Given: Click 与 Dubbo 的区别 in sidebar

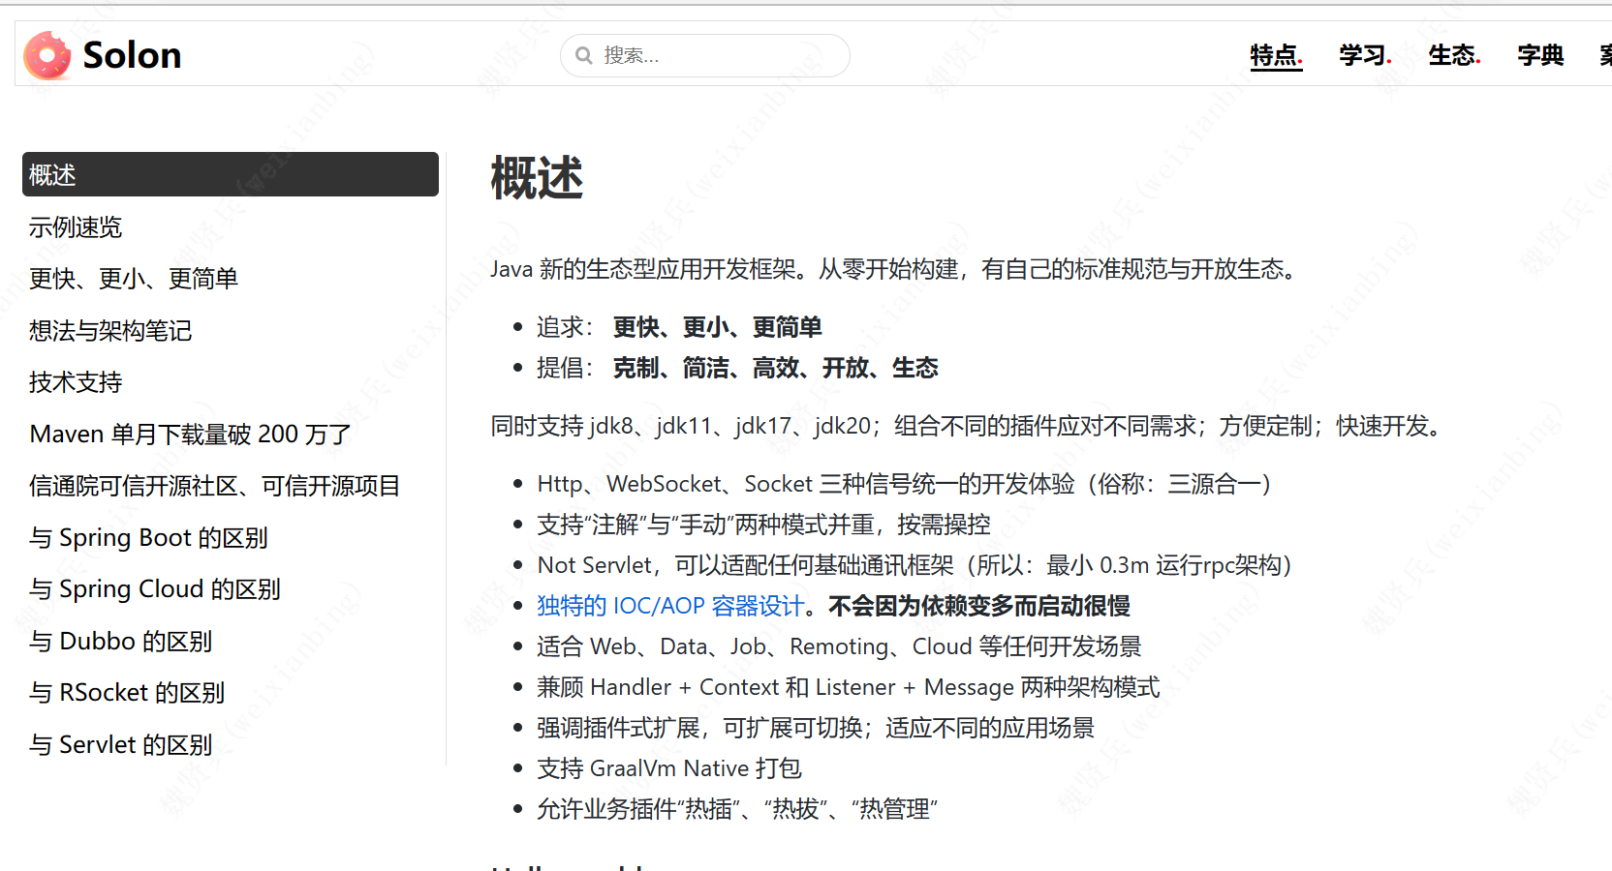Looking at the screenshot, I should tap(120, 641).
